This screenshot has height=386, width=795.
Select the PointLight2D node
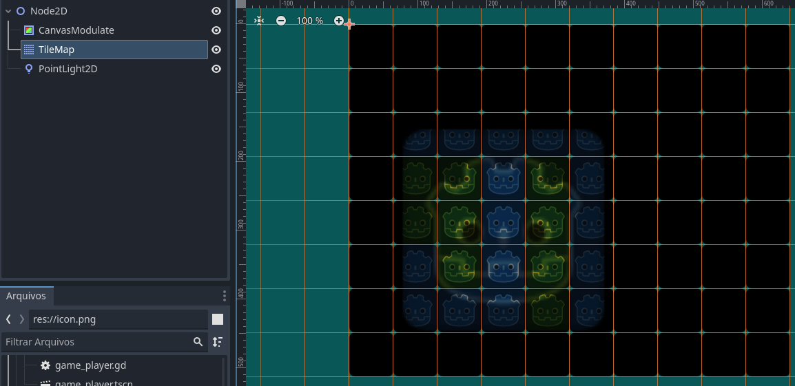click(x=68, y=69)
